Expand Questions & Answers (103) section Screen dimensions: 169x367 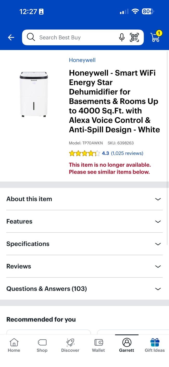(84, 289)
